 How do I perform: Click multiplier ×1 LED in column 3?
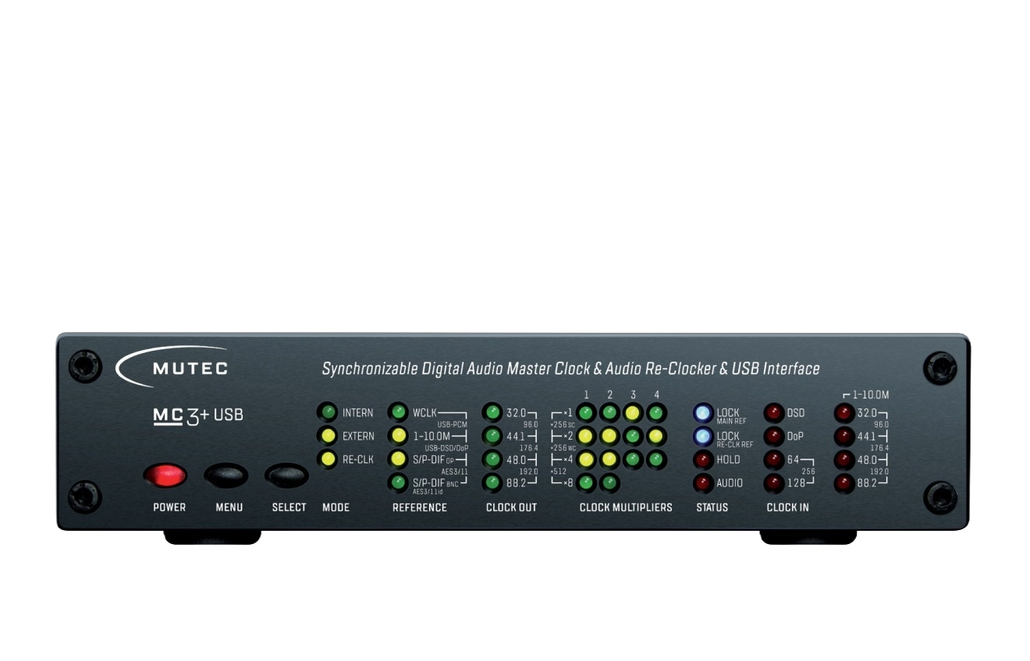(634, 412)
